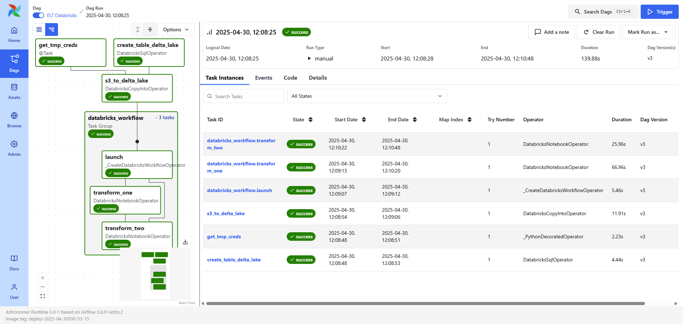
Task: Zoom out of the graph
Action: (43, 287)
